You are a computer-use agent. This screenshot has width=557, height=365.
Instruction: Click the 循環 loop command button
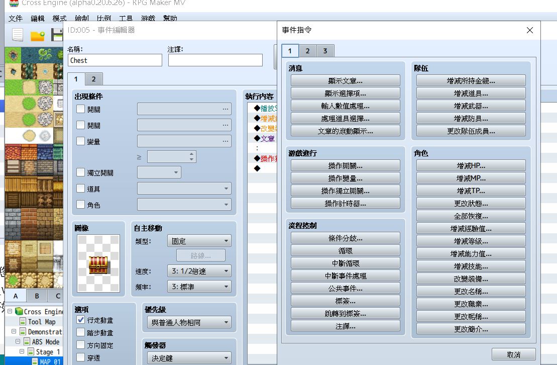[x=345, y=251]
